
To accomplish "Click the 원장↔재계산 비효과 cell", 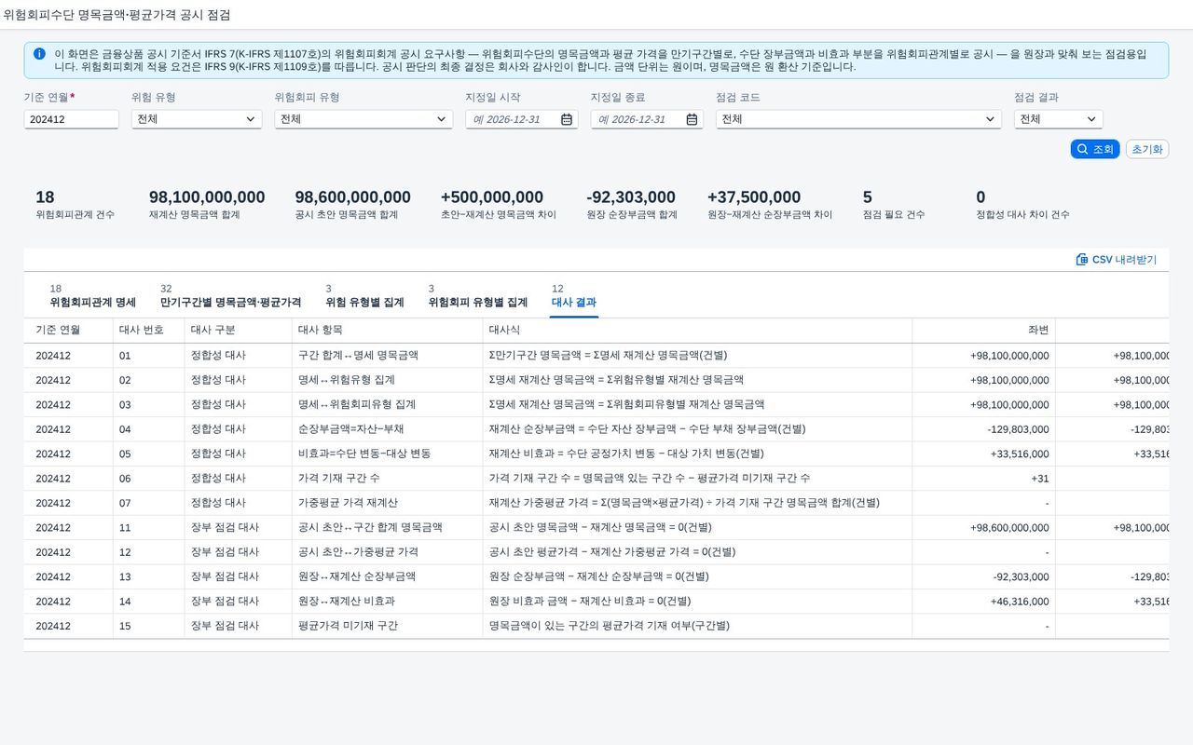I will (x=388, y=602).
